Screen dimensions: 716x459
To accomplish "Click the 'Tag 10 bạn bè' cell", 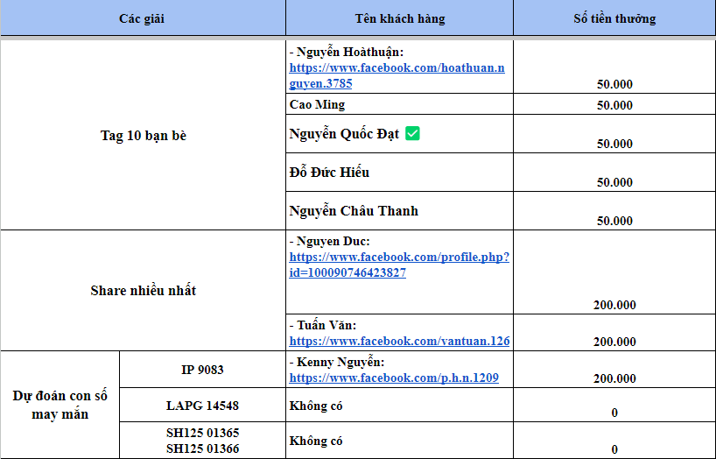I will coord(143,136).
